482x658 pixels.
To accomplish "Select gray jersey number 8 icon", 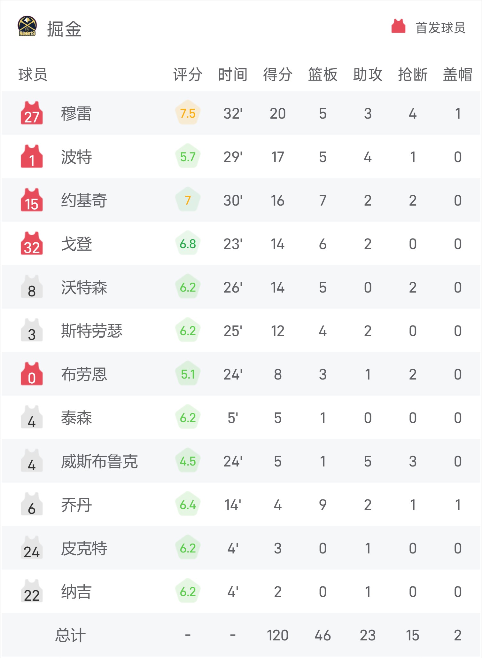I will (32, 287).
